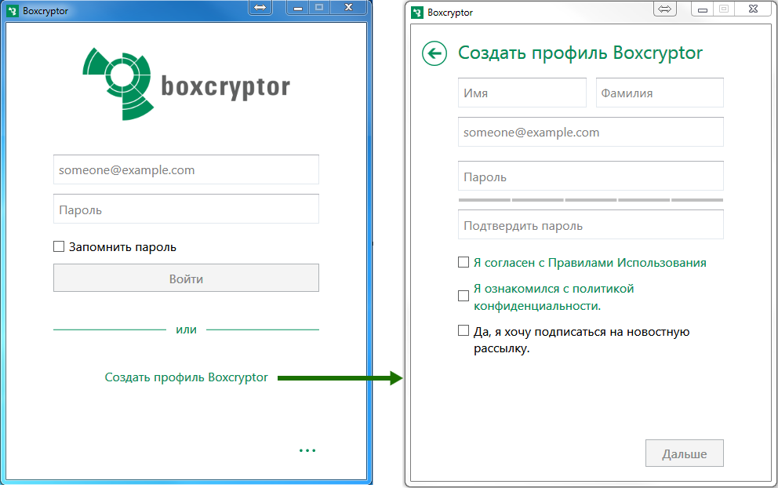Enable the Запомнить пароль checkbox
The height and width of the screenshot is (488, 778).
pyautogui.click(x=59, y=246)
